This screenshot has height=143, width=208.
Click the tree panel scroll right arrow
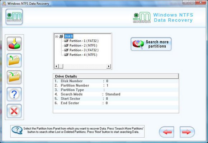[x=109, y=66]
